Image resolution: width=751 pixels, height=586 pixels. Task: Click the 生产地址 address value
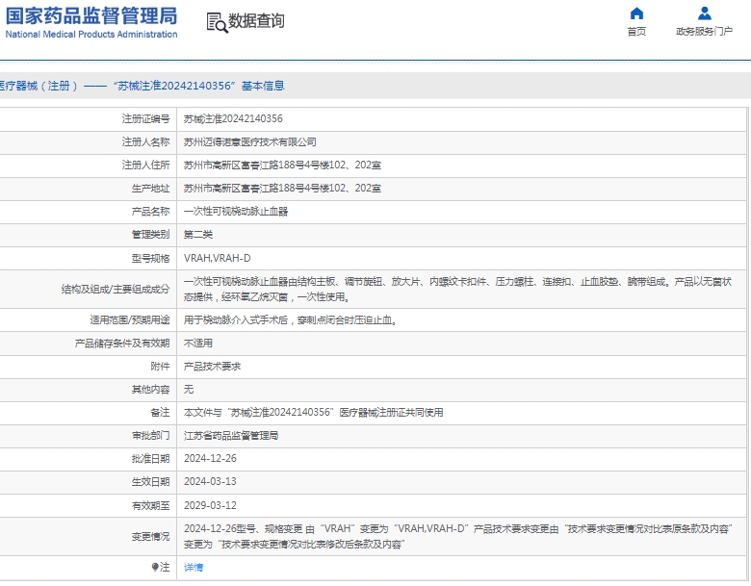pos(282,189)
